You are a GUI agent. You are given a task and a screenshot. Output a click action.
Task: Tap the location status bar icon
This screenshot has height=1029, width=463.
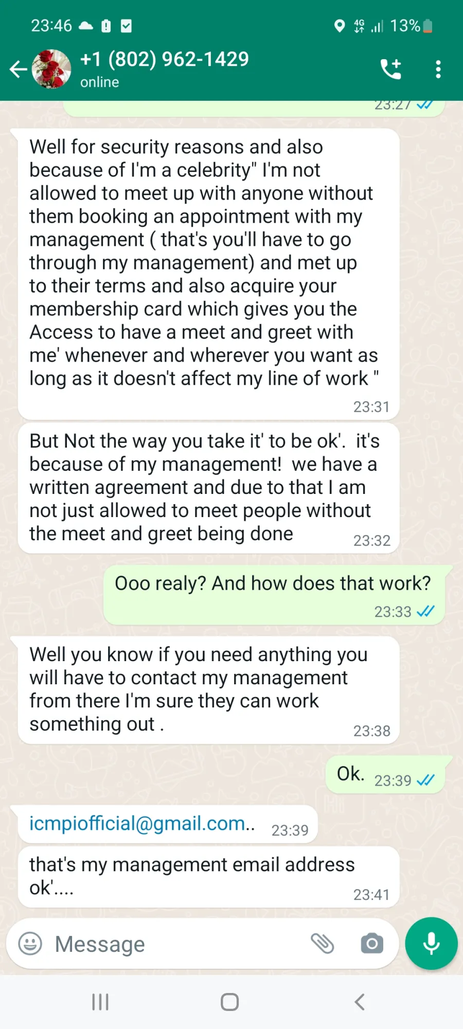[x=340, y=26]
